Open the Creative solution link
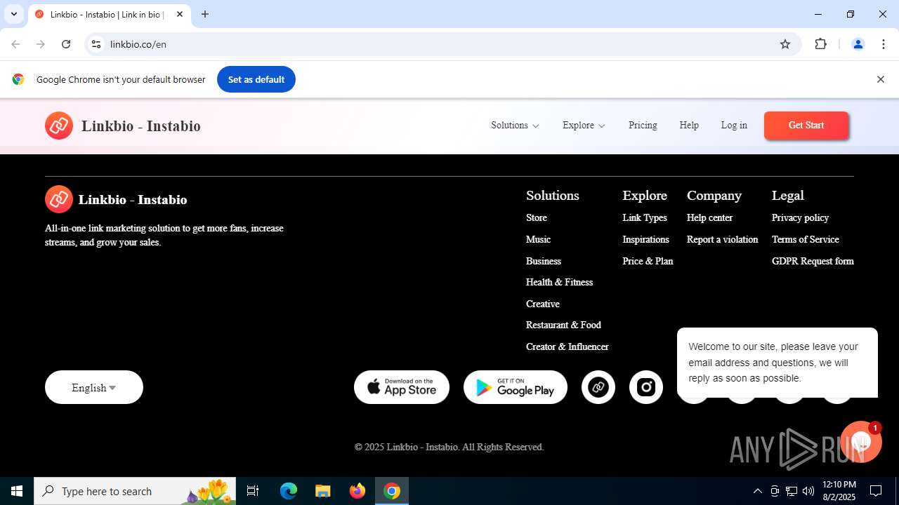Viewport: 899px width, 505px height. 543,304
